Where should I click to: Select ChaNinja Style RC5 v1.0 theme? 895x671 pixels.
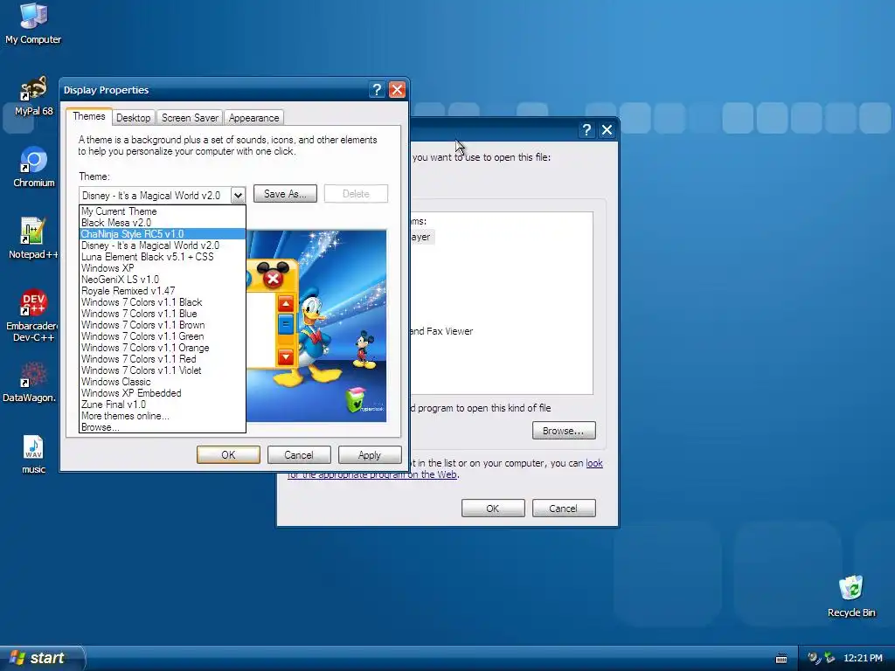pyautogui.click(x=162, y=234)
